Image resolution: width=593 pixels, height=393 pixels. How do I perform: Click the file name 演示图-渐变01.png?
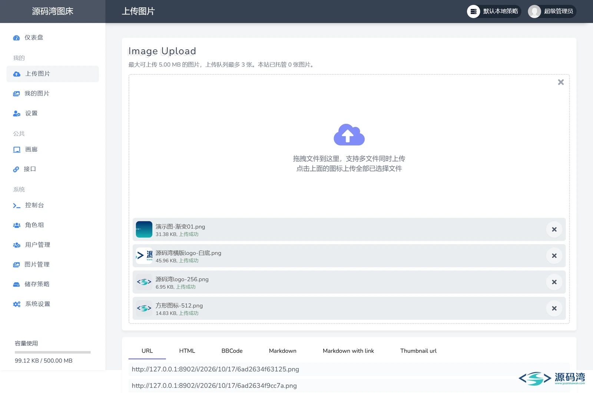tap(180, 227)
